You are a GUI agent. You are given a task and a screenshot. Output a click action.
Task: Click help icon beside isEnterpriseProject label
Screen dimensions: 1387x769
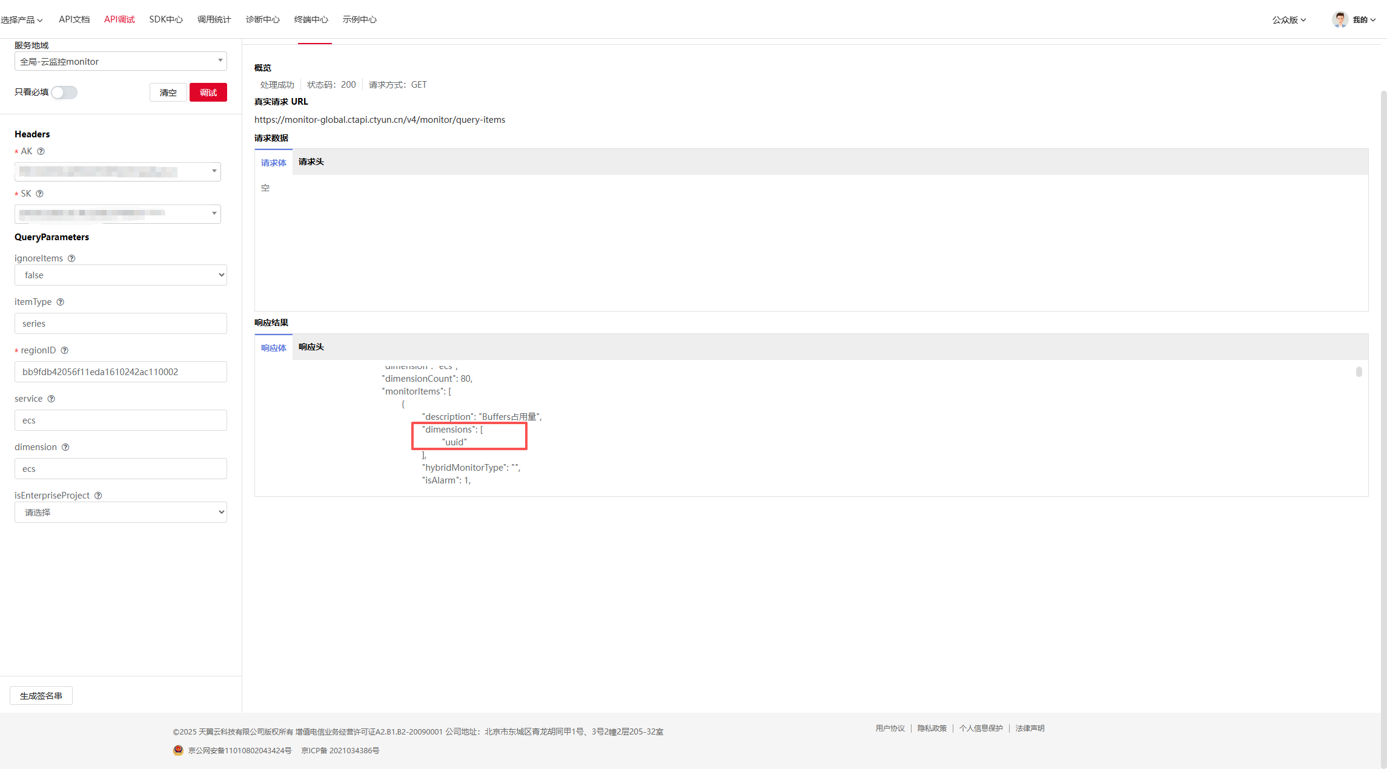[98, 496]
